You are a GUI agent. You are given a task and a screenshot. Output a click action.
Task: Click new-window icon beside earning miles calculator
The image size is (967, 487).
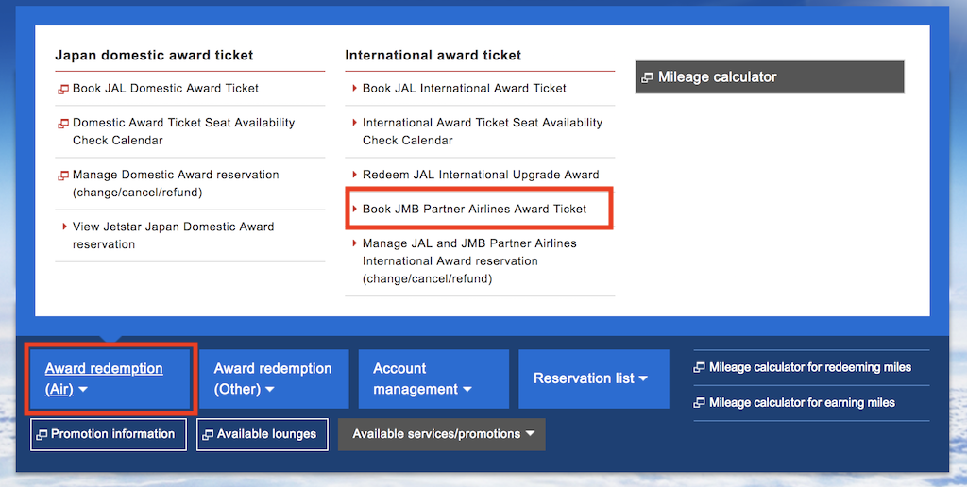(x=700, y=403)
